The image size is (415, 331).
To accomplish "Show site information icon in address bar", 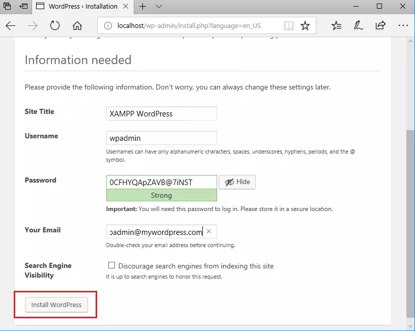I will 108,25.
